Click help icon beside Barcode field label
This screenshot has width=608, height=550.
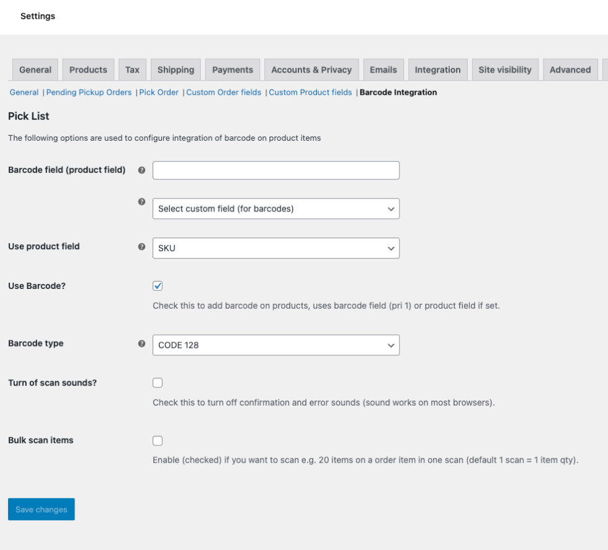click(x=141, y=170)
